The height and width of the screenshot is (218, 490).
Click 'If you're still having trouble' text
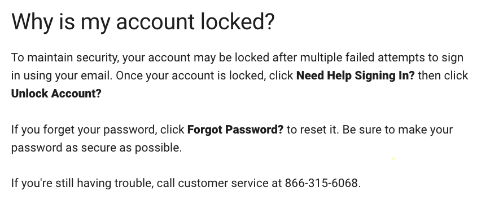(x=82, y=183)
